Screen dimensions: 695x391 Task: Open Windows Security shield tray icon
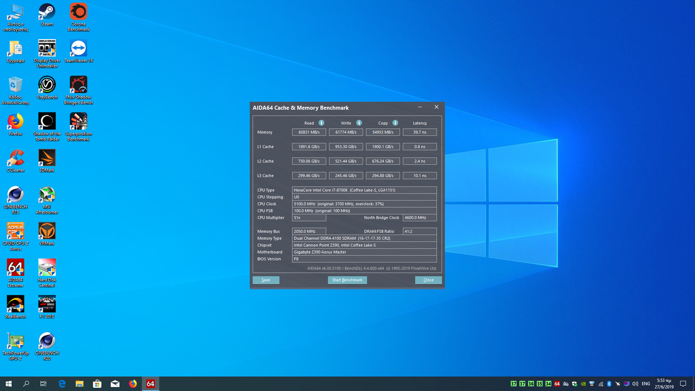pyautogui.click(x=574, y=384)
